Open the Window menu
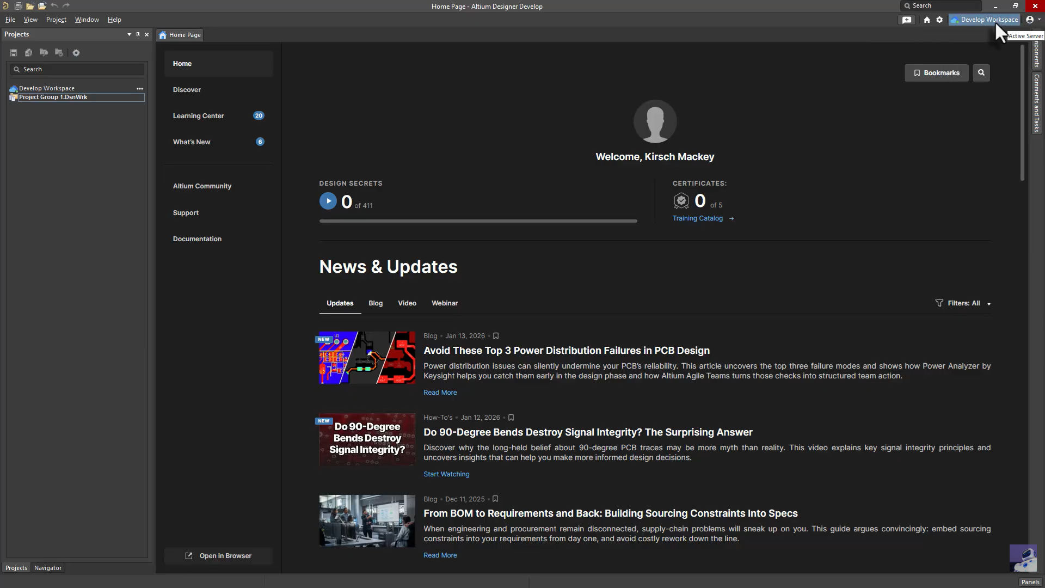The width and height of the screenshot is (1045, 588). pos(87,20)
